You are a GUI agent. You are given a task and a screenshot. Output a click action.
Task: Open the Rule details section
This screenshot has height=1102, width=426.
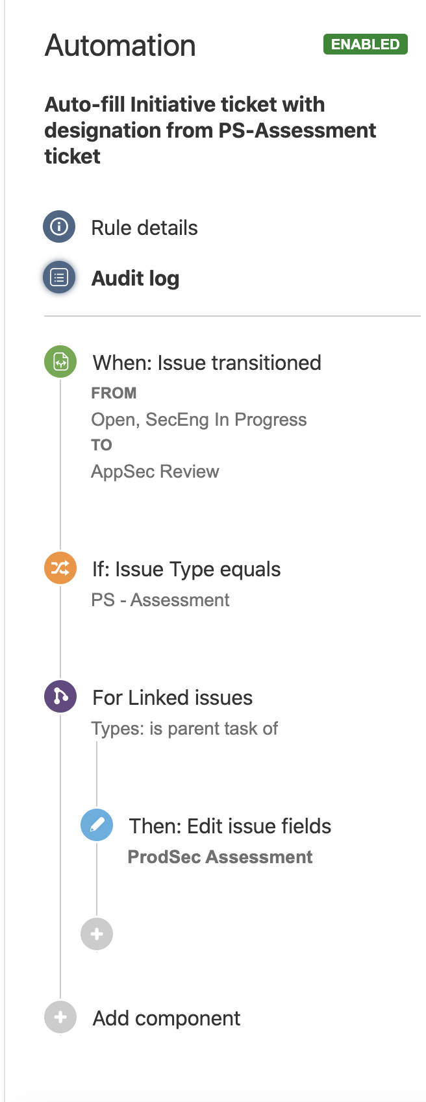click(144, 228)
